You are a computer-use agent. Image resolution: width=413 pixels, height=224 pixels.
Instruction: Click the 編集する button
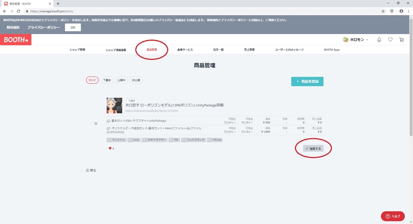coord(314,148)
